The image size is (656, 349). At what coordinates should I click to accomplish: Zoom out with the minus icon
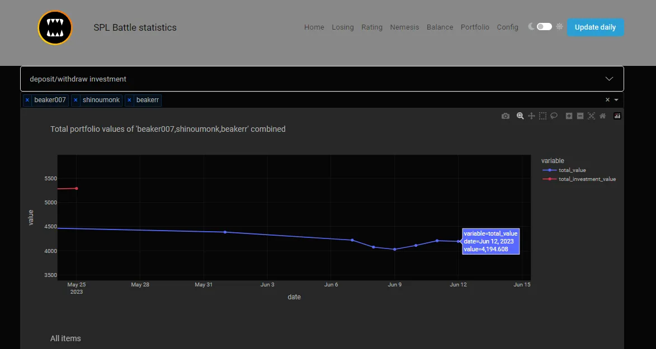(581, 116)
